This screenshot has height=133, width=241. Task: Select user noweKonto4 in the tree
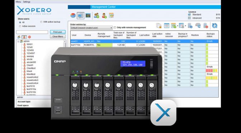[32, 83]
